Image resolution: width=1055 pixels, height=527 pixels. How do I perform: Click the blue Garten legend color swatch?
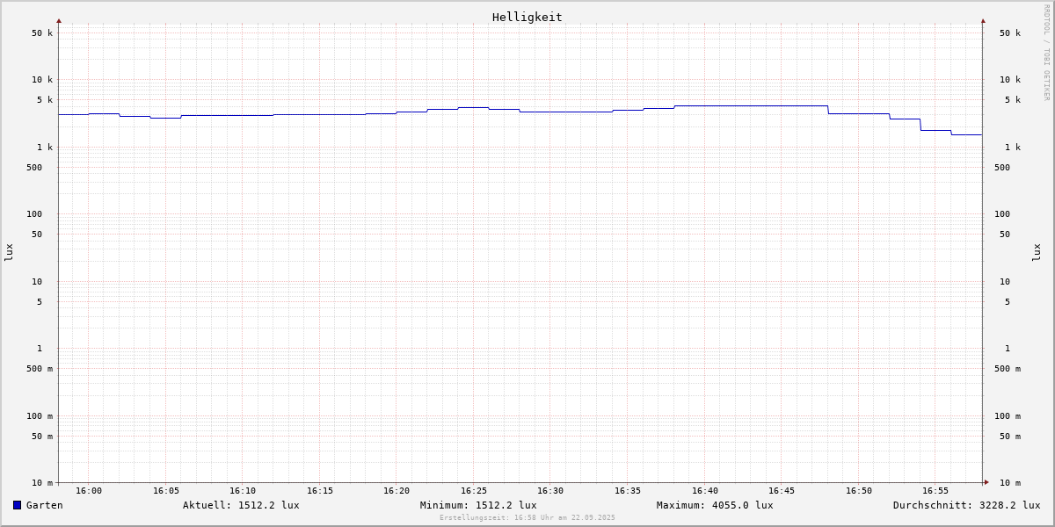pos(17,505)
